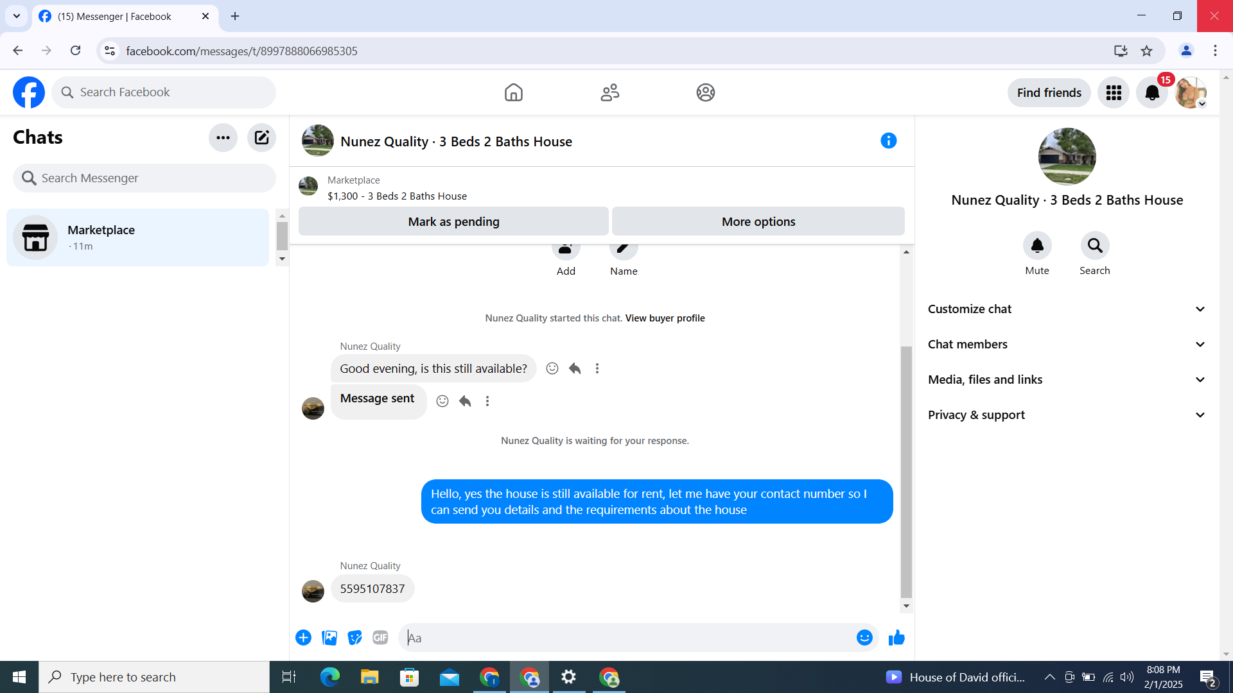The height and width of the screenshot is (693, 1233).
Task: Start a new message with the compose icon
Action: [x=261, y=137]
